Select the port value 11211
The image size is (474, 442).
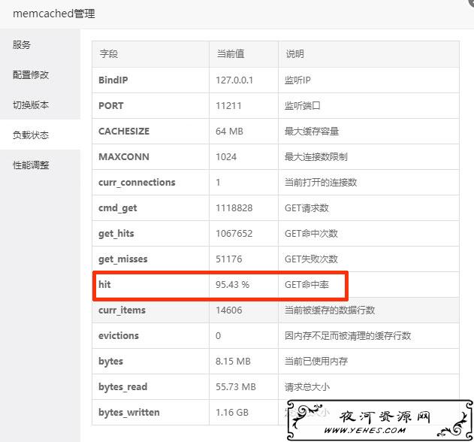click(x=228, y=105)
